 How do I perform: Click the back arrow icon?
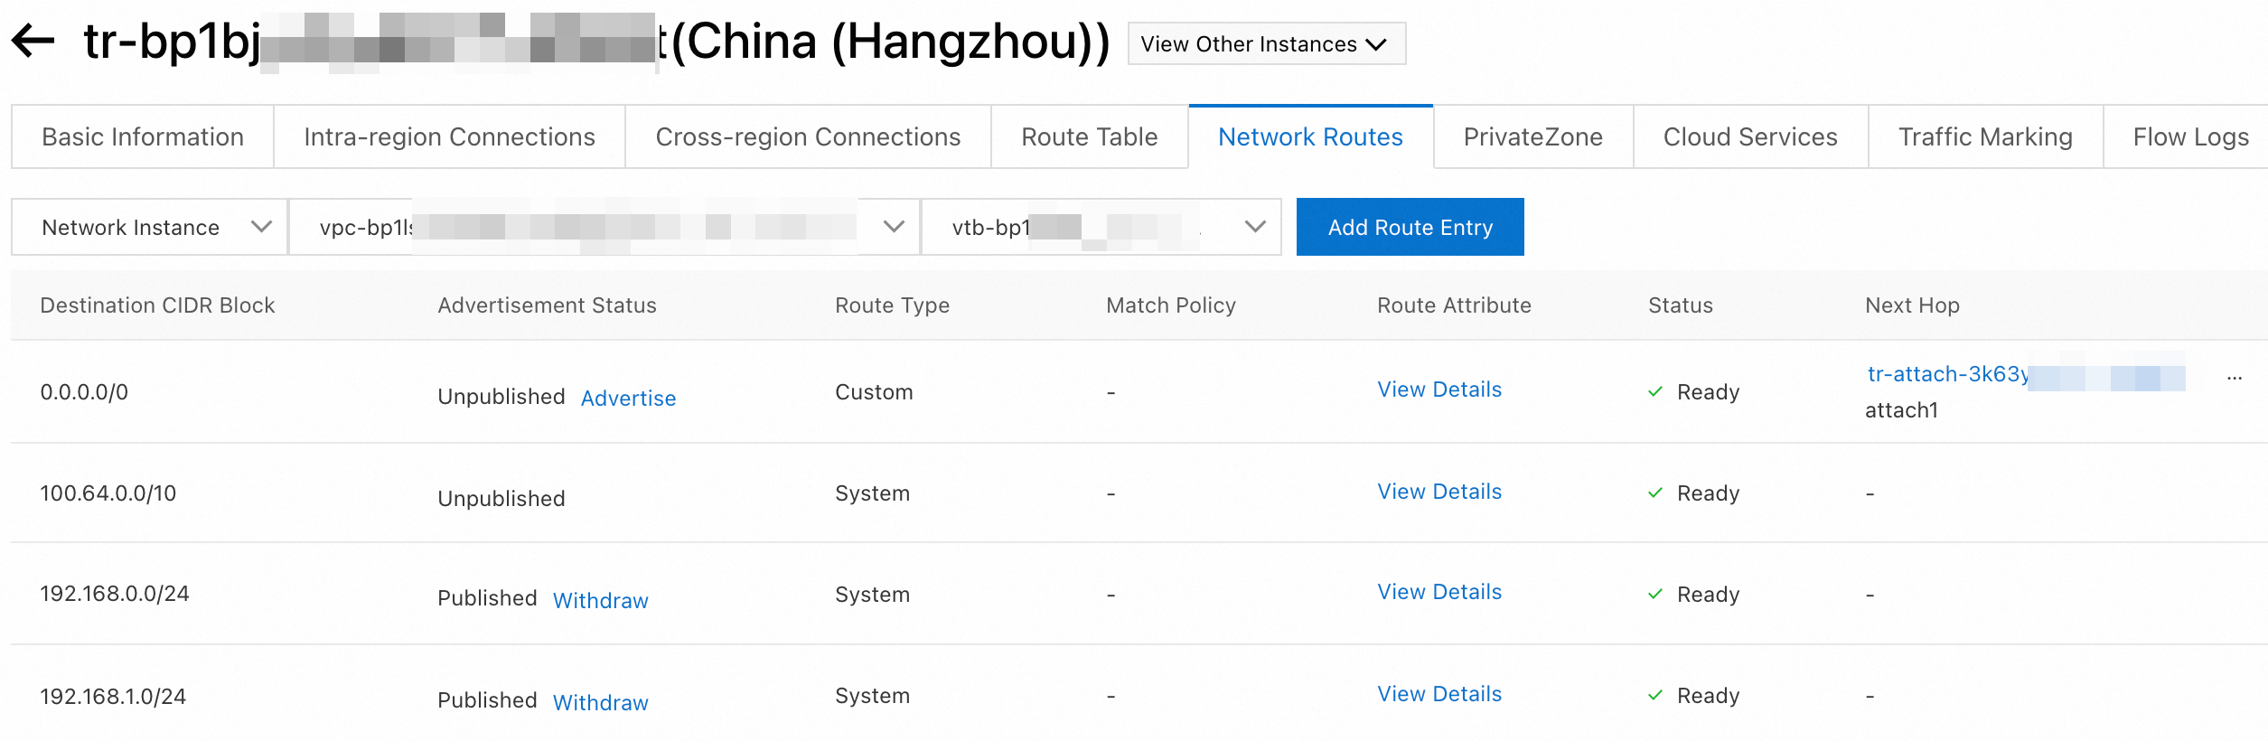pos(33,41)
